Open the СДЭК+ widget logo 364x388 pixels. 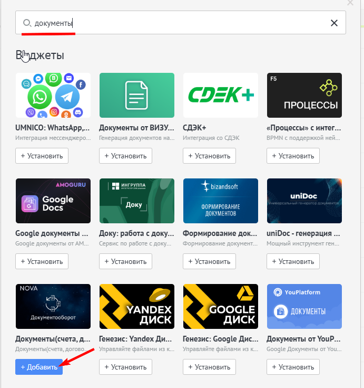pyautogui.click(x=220, y=95)
